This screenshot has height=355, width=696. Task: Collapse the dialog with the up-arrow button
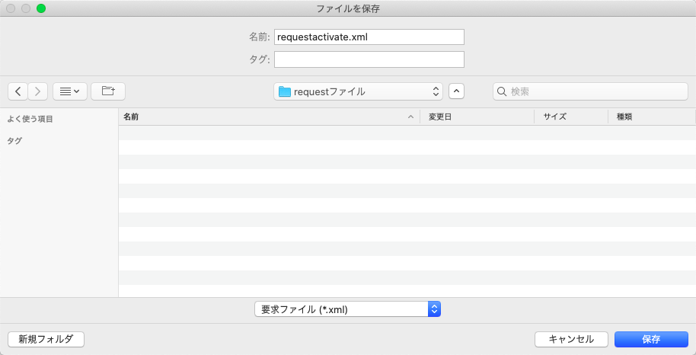coord(456,91)
